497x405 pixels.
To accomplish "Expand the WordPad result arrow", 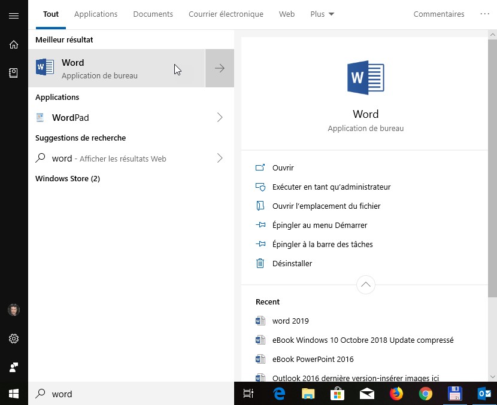I will (219, 118).
